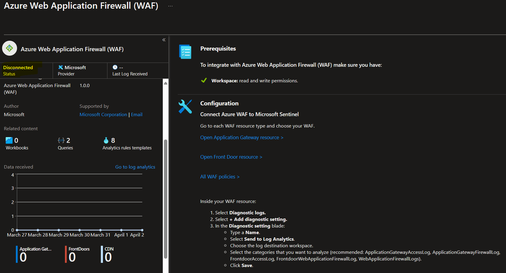The height and width of the screenshot is (273, 506).
Task: Click the Workbooks icon
Action: [9, 140]
